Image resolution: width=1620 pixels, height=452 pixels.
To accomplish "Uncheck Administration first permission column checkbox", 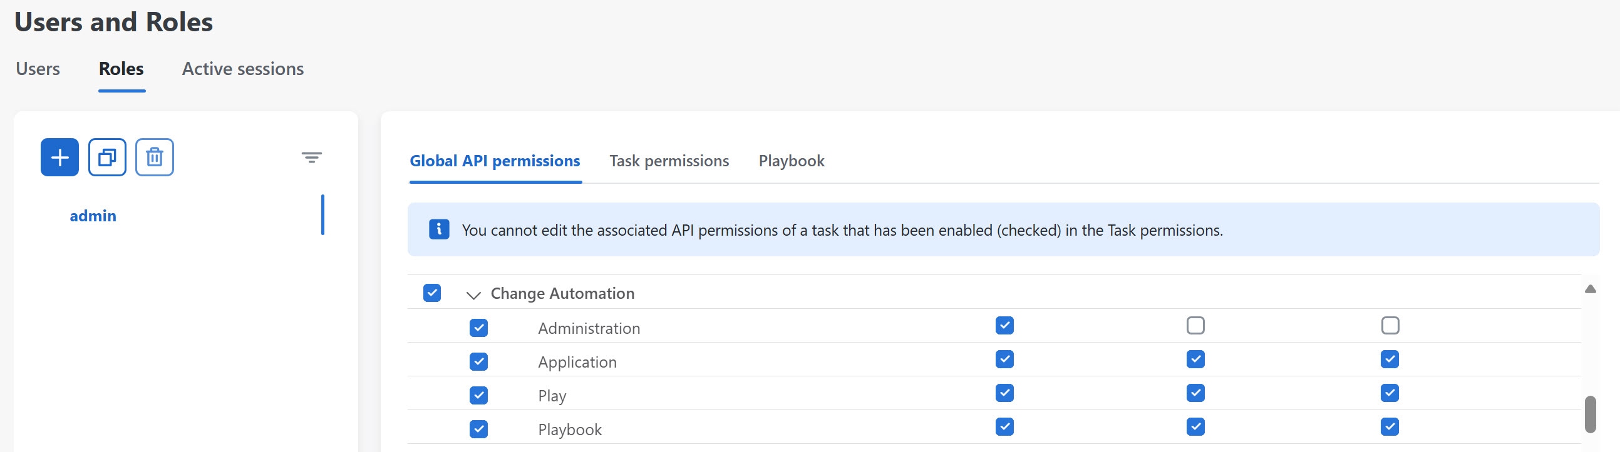I will 1005,325.
